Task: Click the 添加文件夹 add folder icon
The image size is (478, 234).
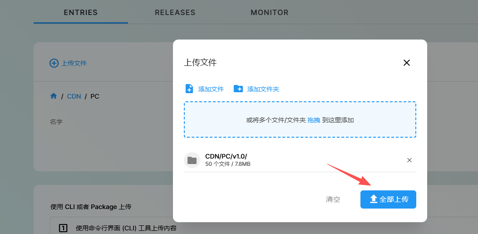Action: [x=238, y=89]
